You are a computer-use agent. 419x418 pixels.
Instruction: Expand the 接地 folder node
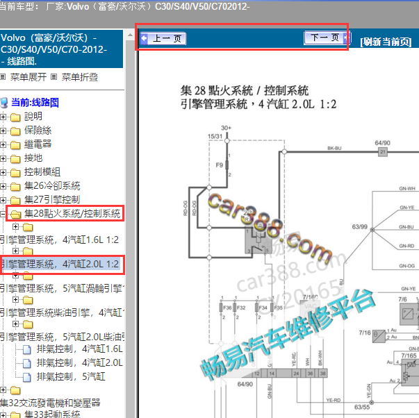pos(3,158)
